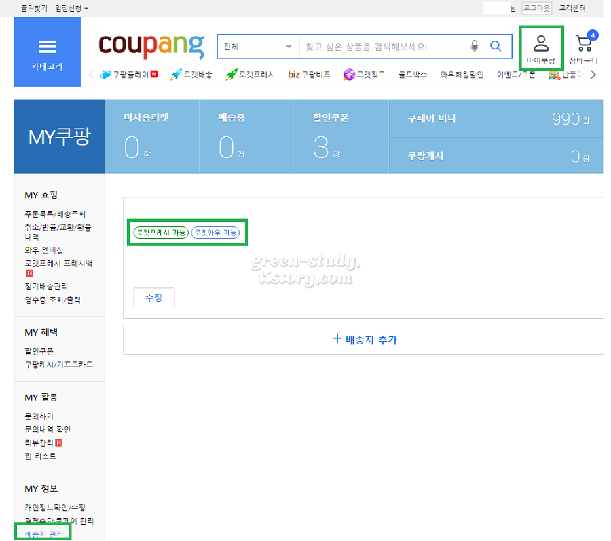Open 문의하기 in sidebar
This screenshot has height=541, width=611.
pos(39,416)
